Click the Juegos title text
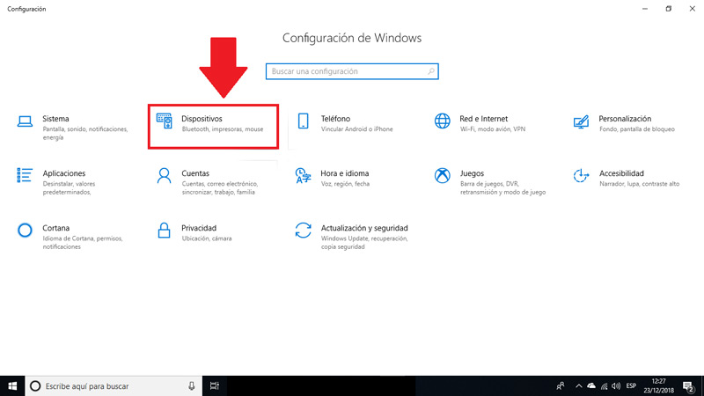 (472, 173)
